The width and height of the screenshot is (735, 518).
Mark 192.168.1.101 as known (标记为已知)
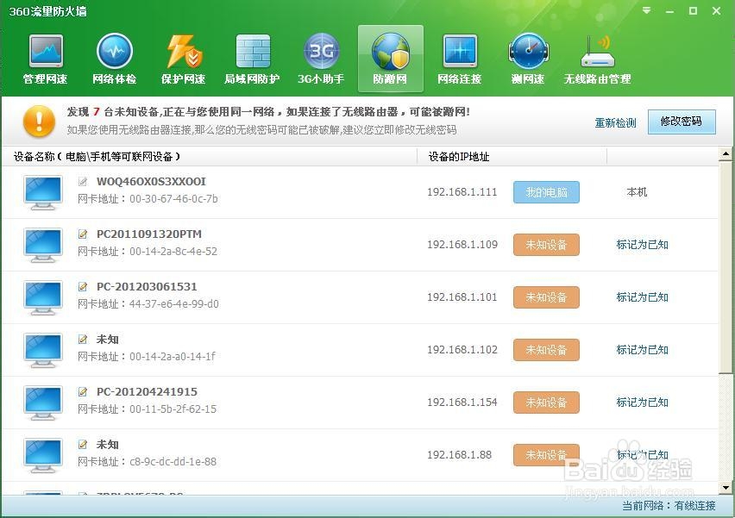(642, 297)
